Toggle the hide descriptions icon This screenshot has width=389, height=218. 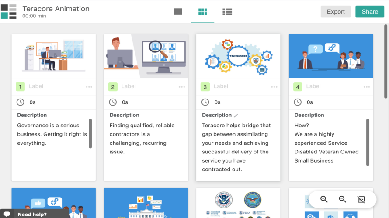tap(361, 199)
